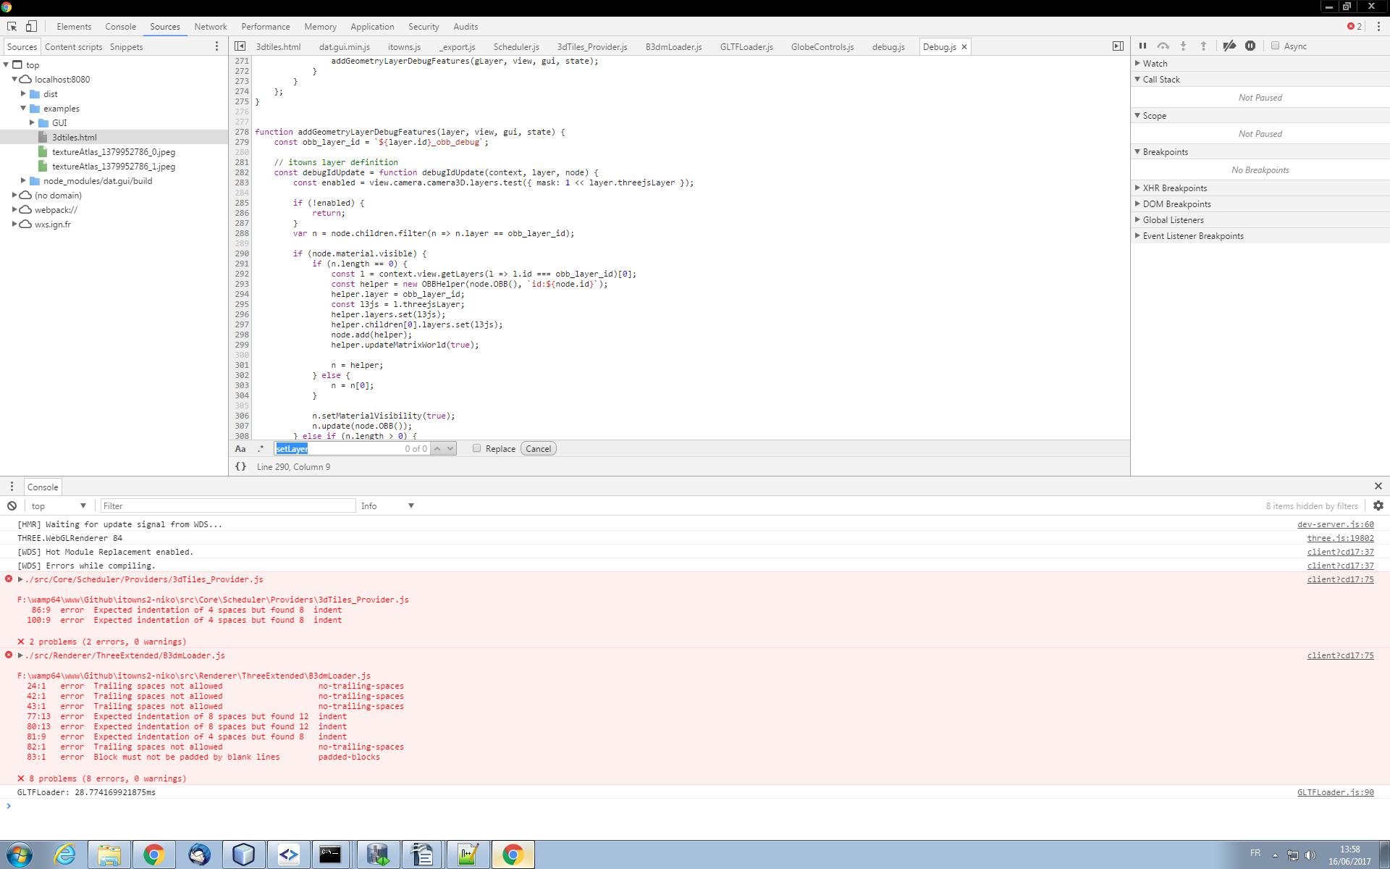Click inside the console Filter field

point(227,505)
